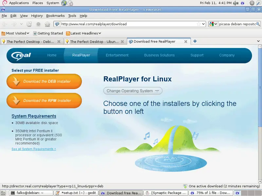Click the blue globe tray icon in top panel
This screenshot has width=262, height=196.
243,3
